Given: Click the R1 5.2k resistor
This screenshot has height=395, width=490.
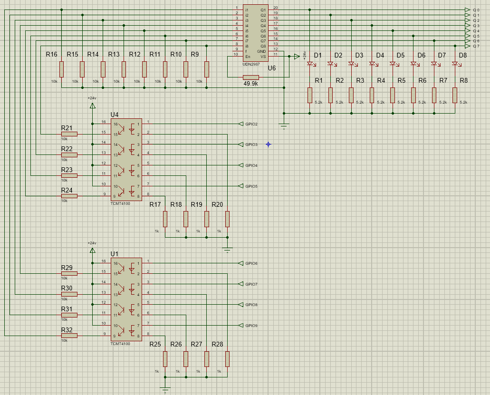Looking at the screenshot, I should [x=310, y=95].
